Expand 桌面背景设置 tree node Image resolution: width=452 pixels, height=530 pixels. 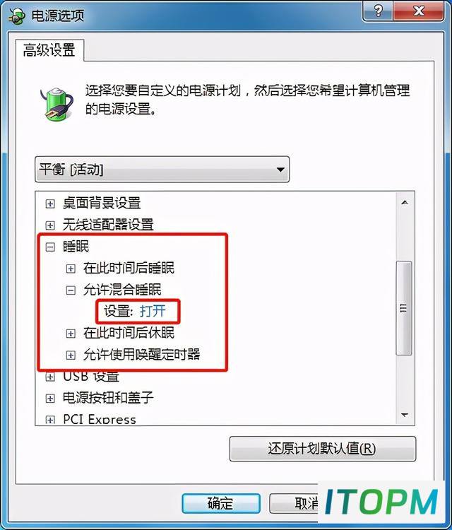click(x=50, y=204)
